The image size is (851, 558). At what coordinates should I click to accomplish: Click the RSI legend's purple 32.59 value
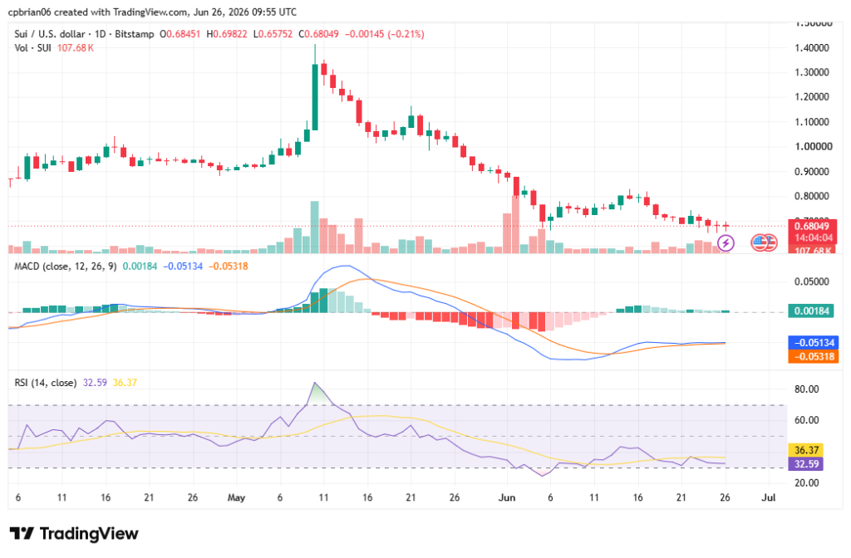pyautogui.click(x=95, y=383)
